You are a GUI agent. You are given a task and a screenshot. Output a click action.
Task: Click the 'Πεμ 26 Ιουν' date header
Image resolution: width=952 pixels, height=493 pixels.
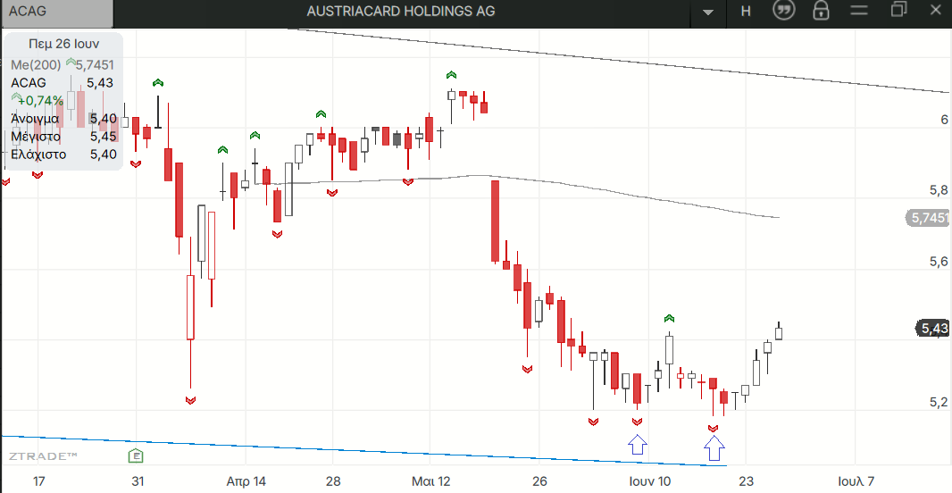[x=63, y=44]
